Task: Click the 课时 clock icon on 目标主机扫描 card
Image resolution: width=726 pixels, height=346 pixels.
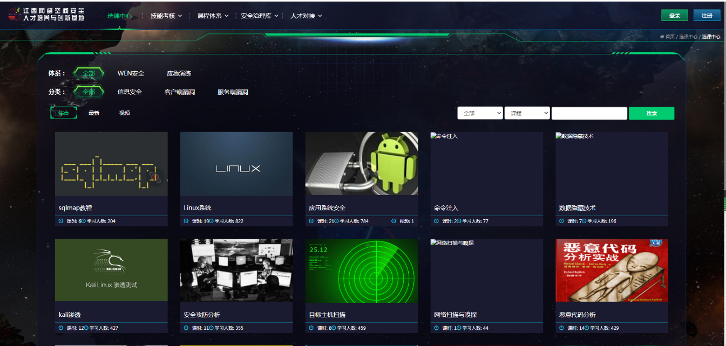Action: pos(311,328)
